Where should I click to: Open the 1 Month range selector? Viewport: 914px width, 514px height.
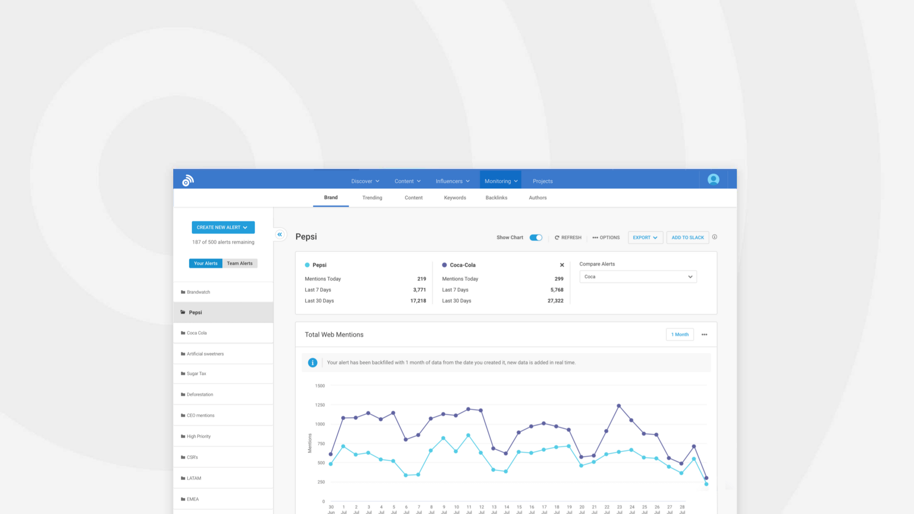[680, 335]
